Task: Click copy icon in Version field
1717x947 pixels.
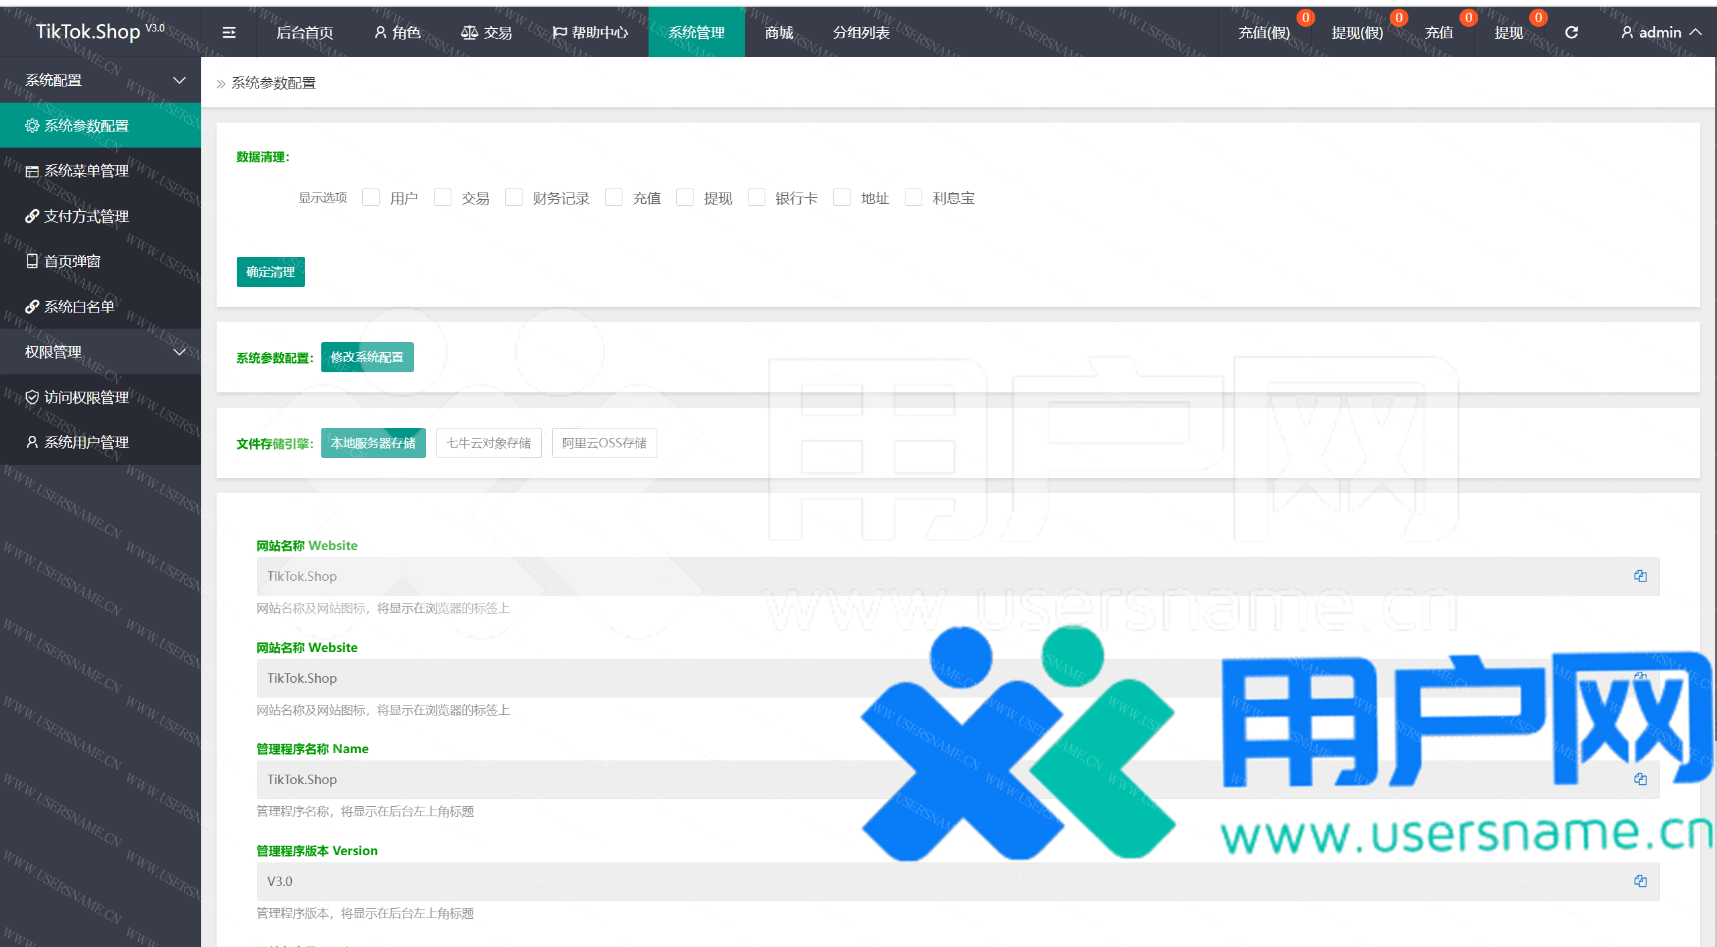Action: [1640, 881]
